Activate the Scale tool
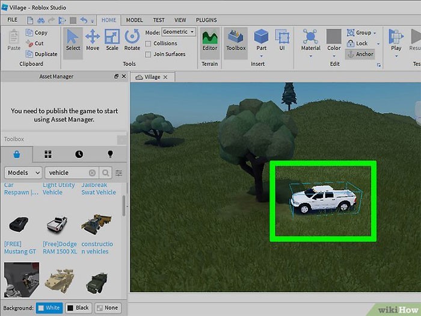Image resolution: width=421 pixels, height=316 pixels. click(112, 40)
